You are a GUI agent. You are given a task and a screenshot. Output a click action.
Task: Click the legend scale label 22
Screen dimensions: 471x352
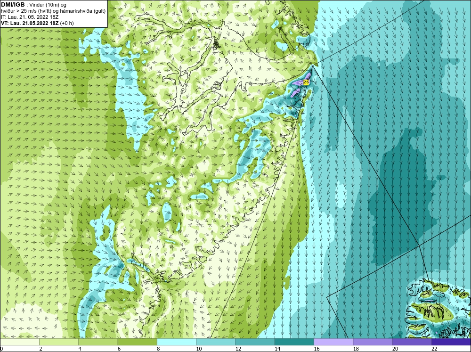434,349
